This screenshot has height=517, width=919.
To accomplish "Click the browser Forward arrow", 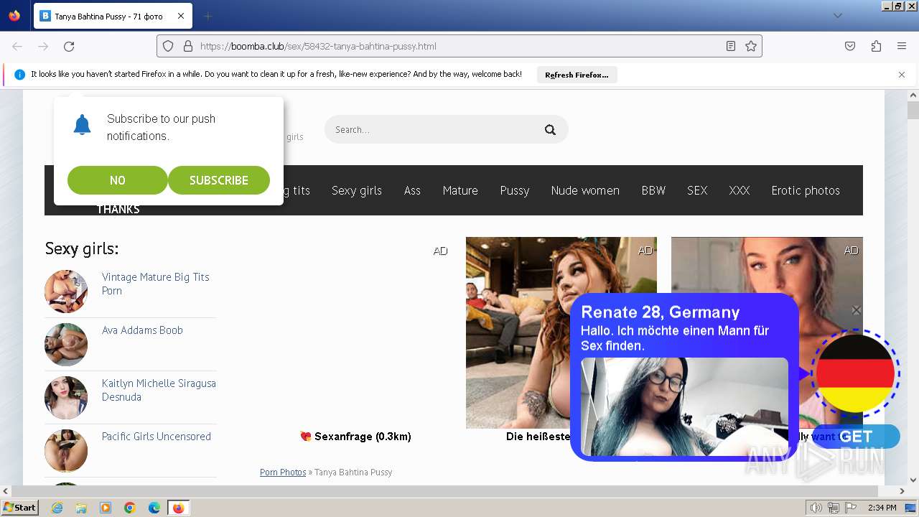I will tap(43, 46).
